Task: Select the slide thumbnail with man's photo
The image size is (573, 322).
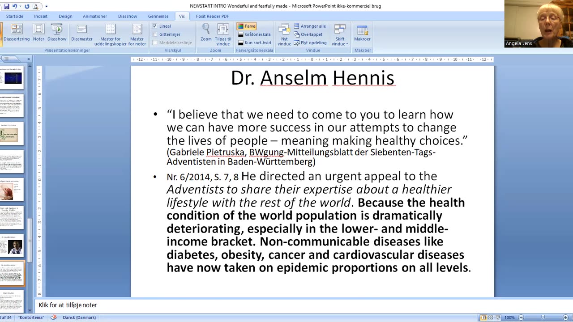Action: click(12, 245)
